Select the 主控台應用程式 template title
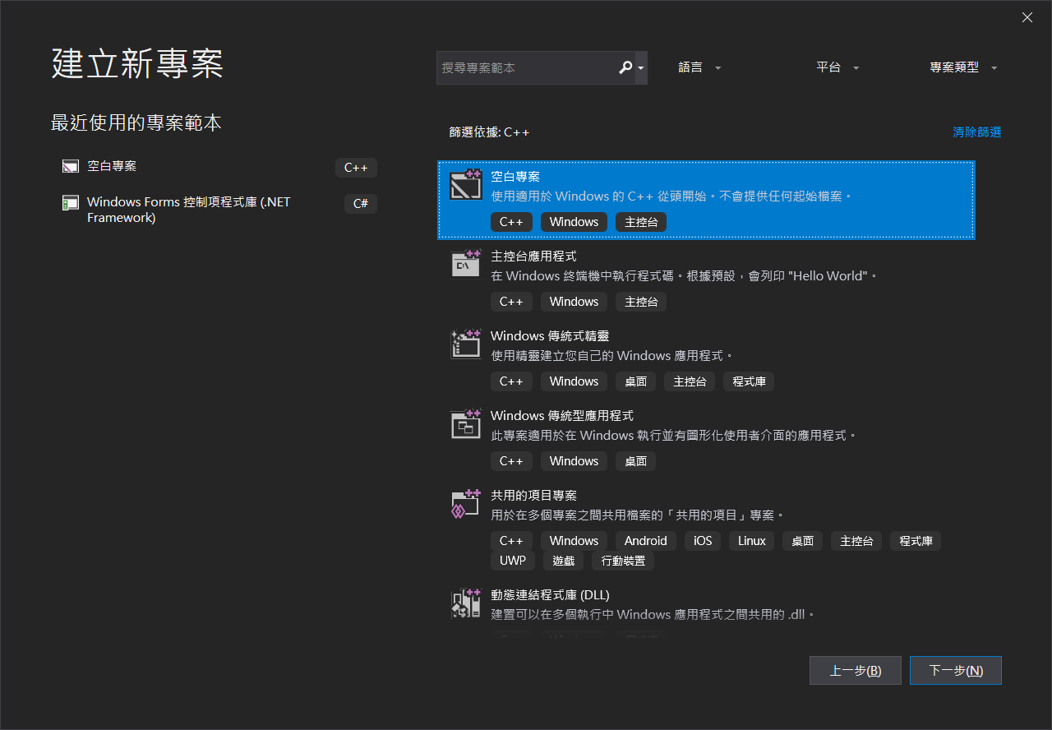 pyautogui.click(x=533, y=256)
